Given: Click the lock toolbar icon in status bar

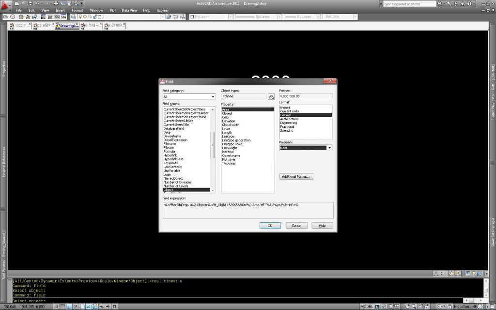Looking at the screenshot, I should click(449, 307).
